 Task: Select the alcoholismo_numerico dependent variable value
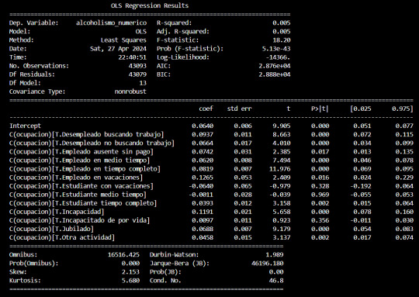pyautogui.click(x=111, y=23)
